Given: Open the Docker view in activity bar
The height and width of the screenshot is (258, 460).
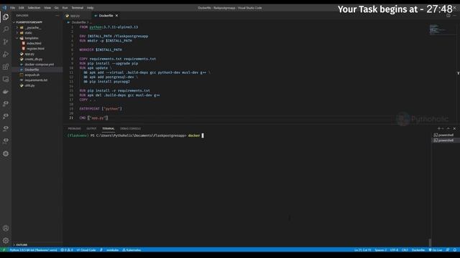Looking at the screenshot, I should [x=6, y=92].
